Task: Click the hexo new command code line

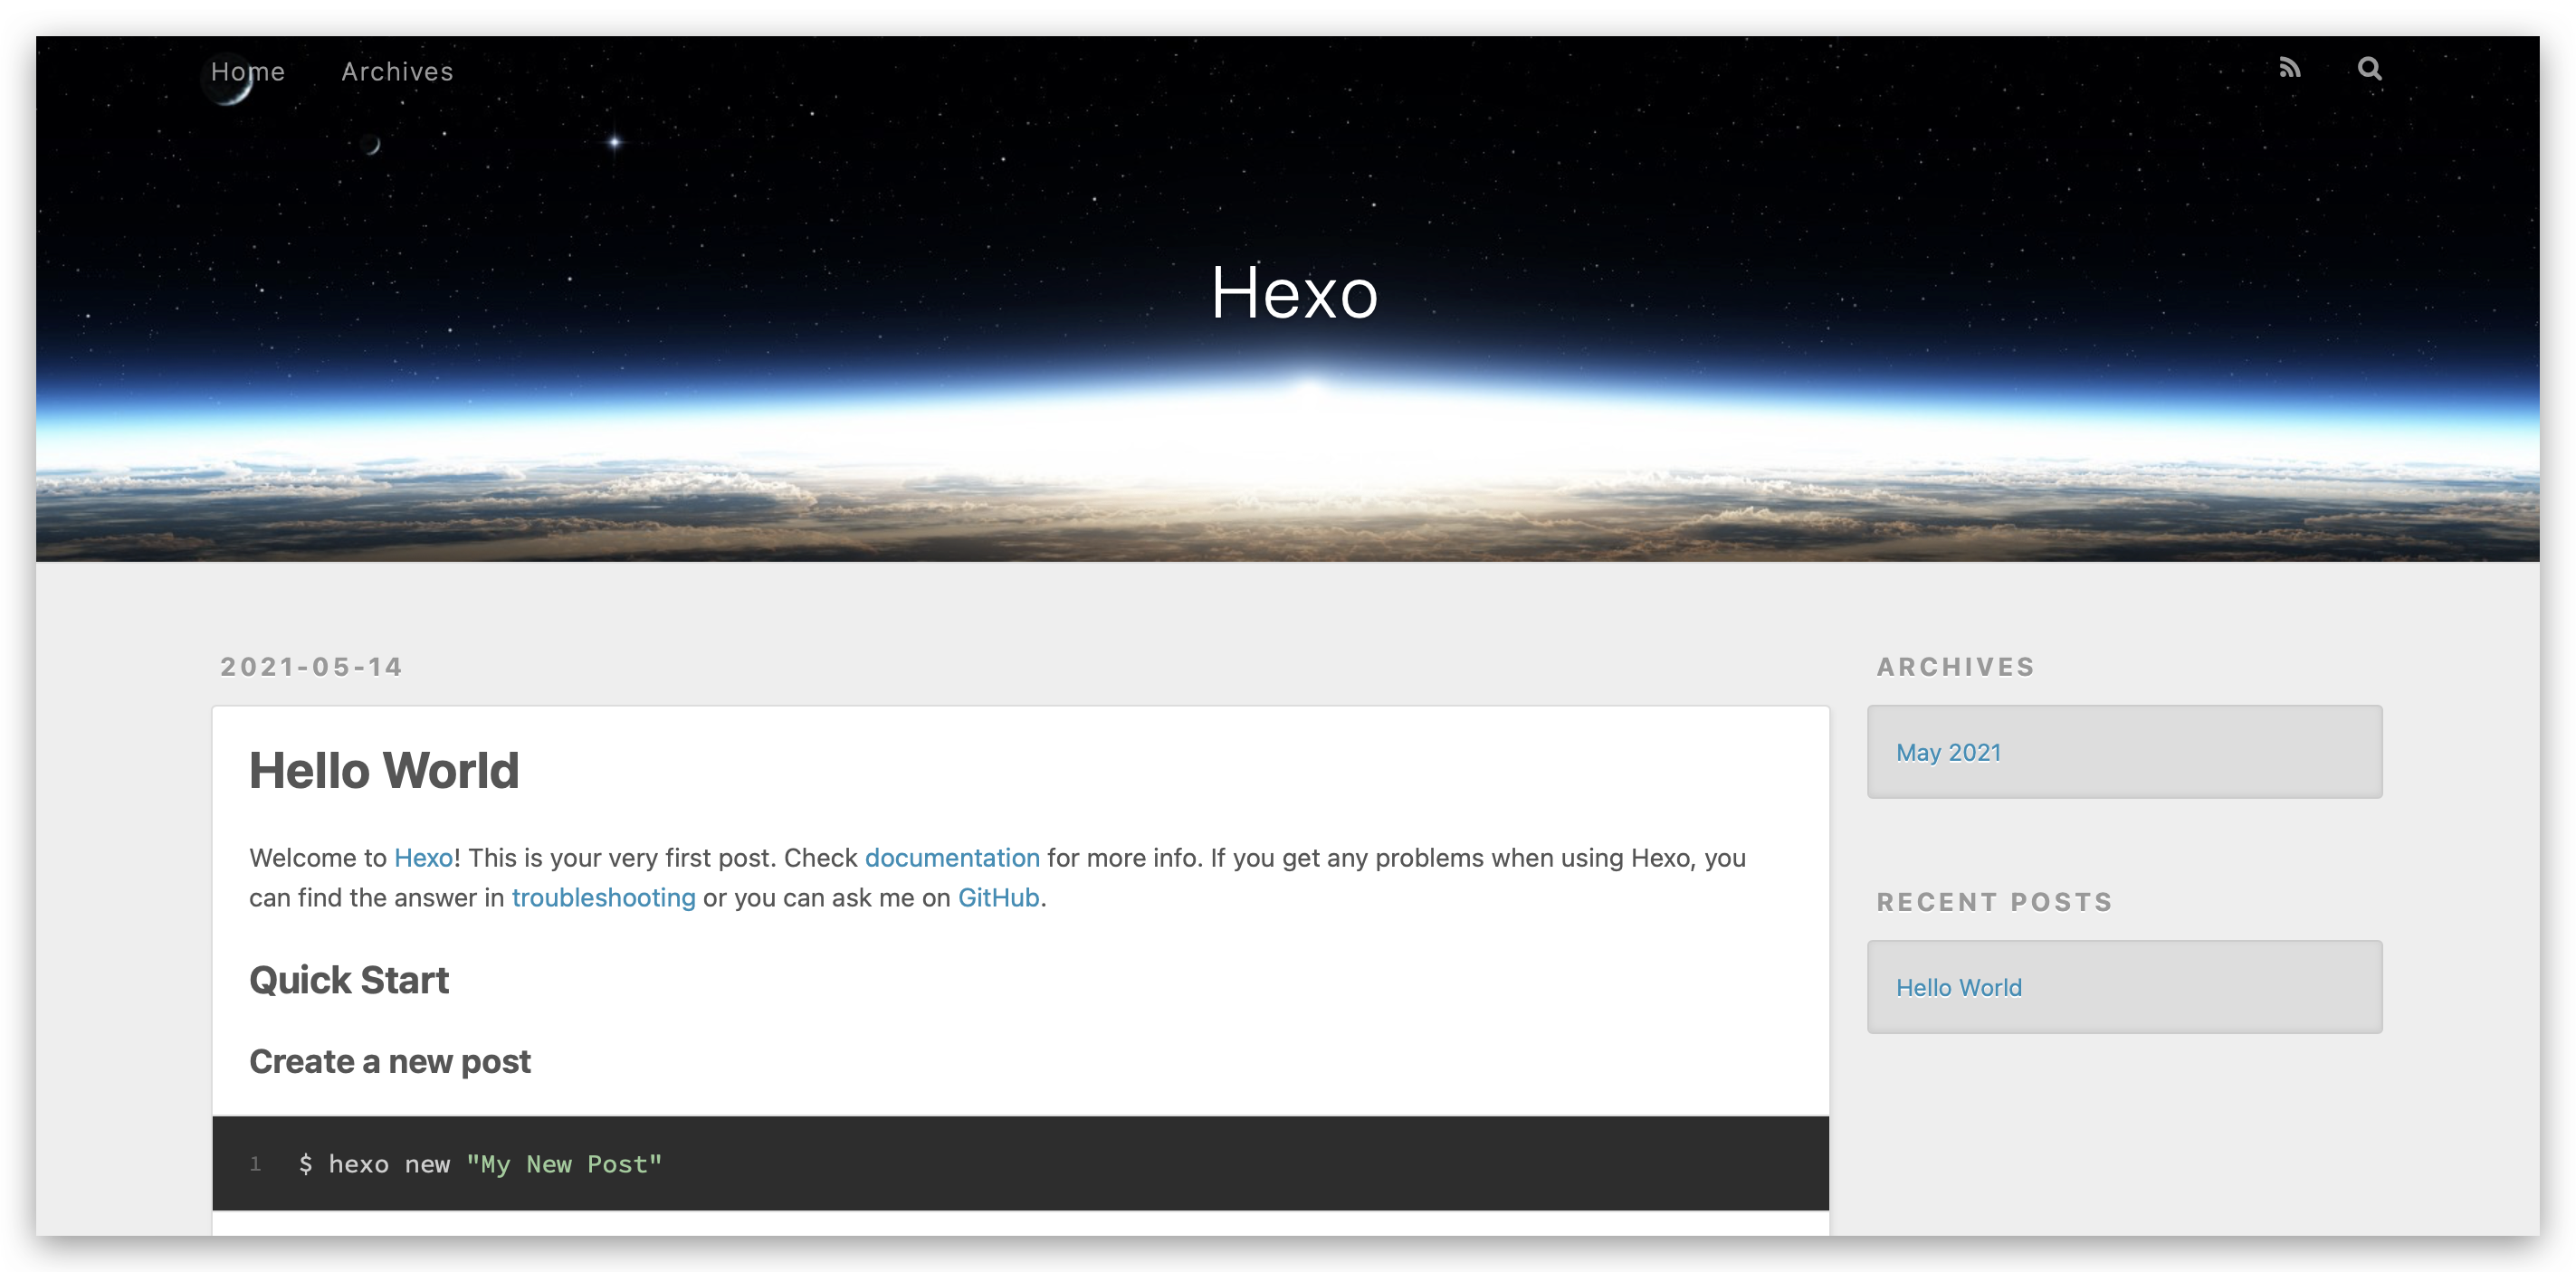Action: (480, 1164)
